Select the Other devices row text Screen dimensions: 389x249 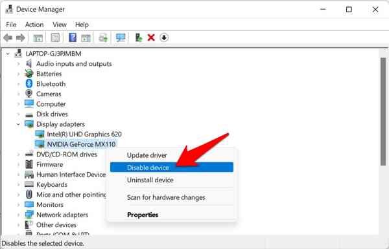click(56, 224)
